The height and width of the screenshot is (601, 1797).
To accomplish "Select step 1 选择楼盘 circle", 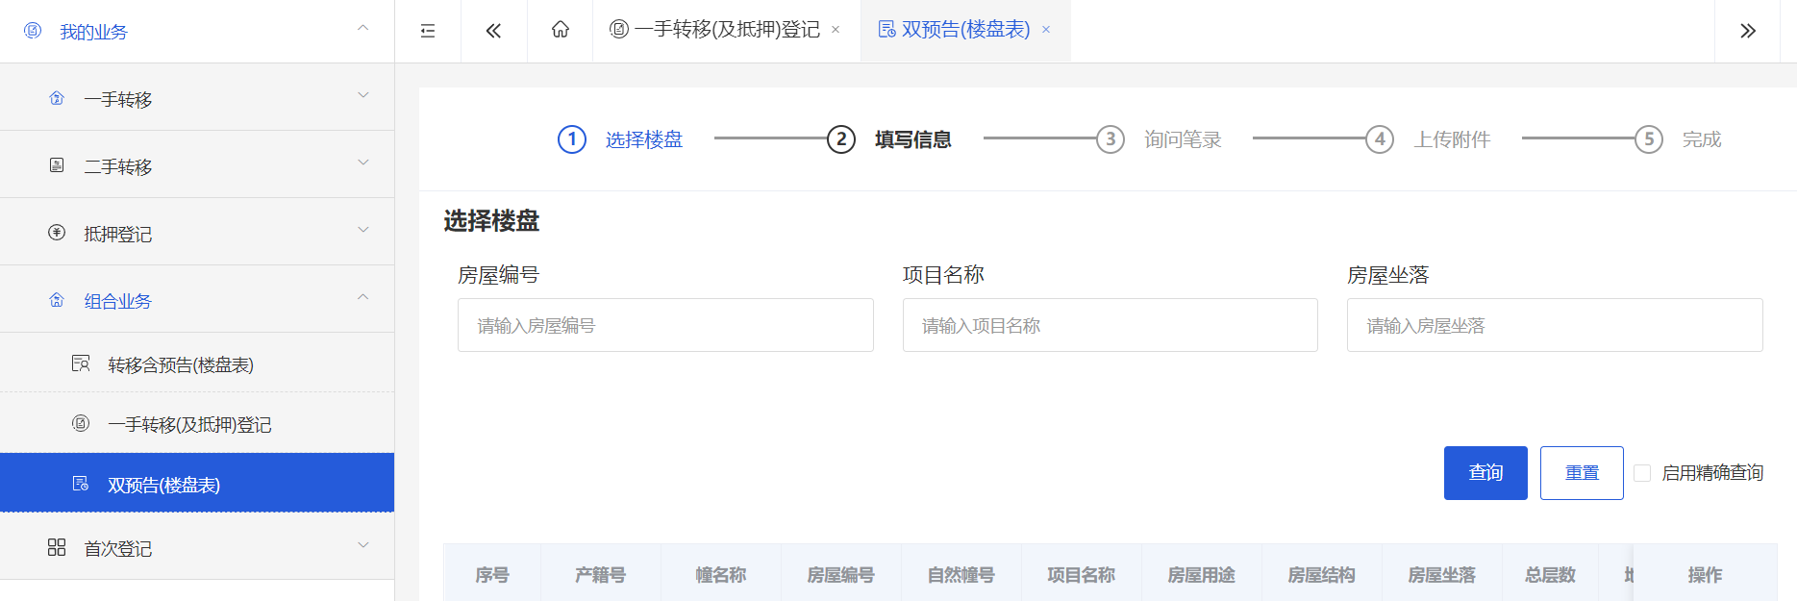I will pos(572,139).
